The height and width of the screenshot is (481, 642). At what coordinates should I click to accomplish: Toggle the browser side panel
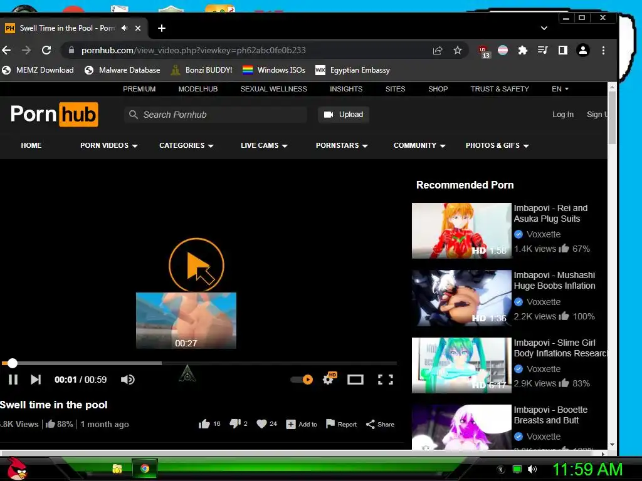click(x=562, y=50)
